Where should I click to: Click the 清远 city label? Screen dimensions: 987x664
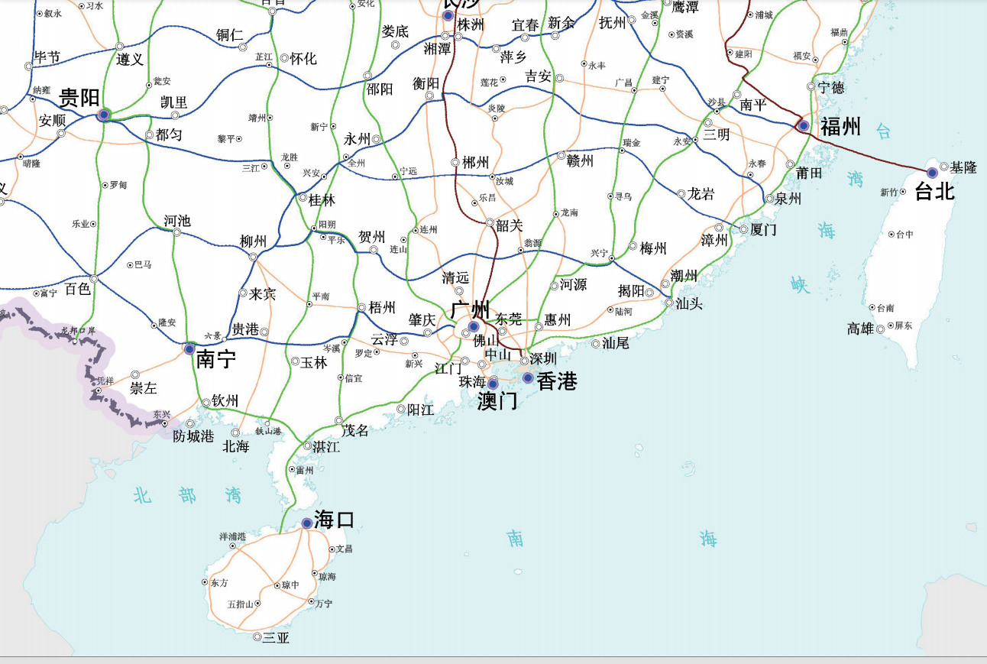tap(455, 278)
